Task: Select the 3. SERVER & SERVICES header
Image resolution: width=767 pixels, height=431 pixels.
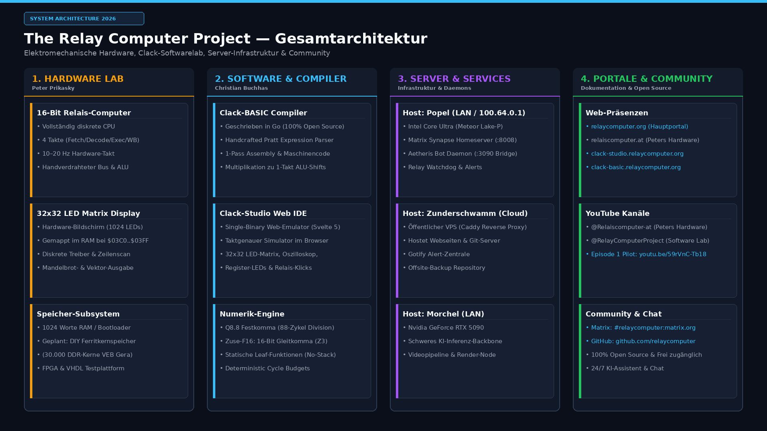Action: coord(454,79)
